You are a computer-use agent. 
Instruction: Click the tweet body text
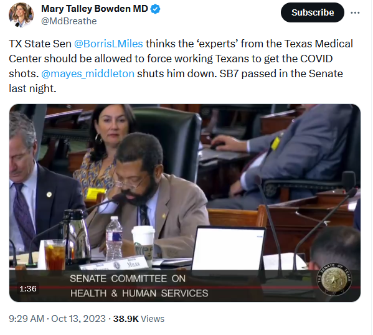(181, 66)
